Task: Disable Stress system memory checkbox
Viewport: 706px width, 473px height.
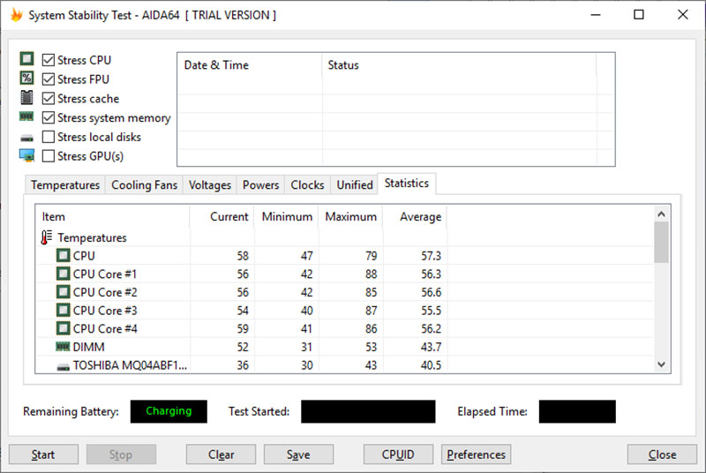Action: [49, 117]
